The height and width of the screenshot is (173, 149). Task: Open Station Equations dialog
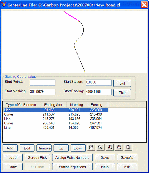pyautogui.click(x=72, y=167)
